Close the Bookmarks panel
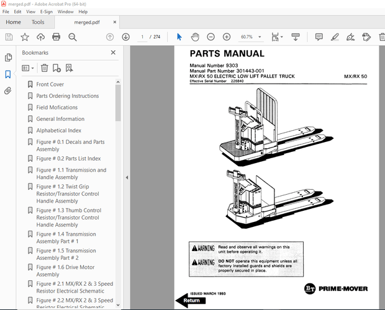The width and height of the screenshot is (385, 310). (113, 53)
